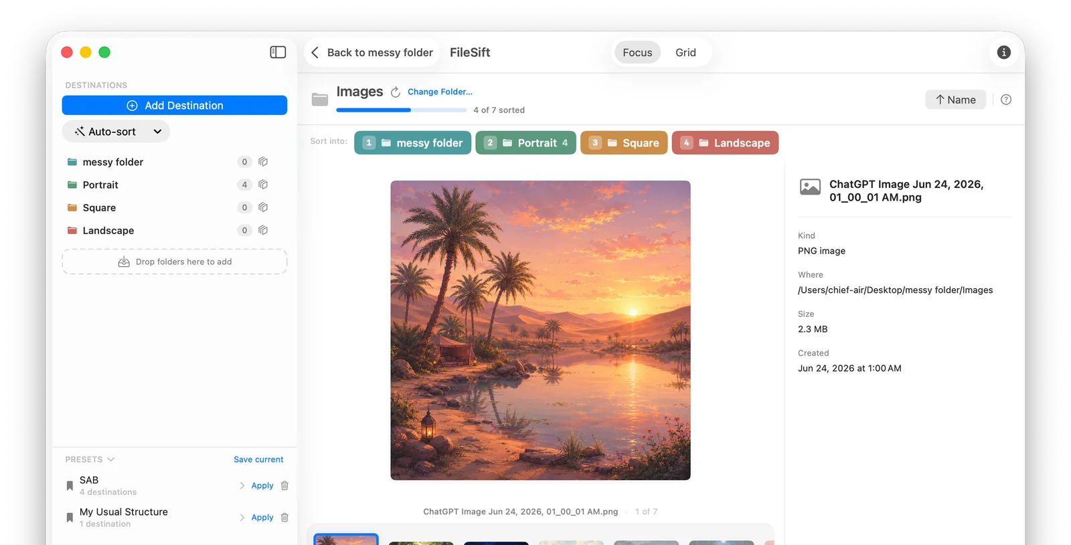Image resolution: width=1071 pixels, height=545 pixels.
Task: Click the sorting progress bar
Action: tap(402, 110)
